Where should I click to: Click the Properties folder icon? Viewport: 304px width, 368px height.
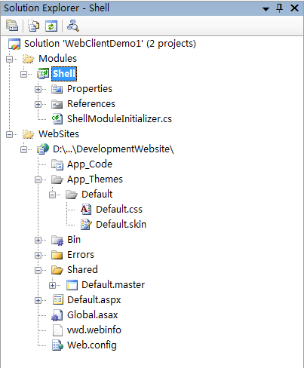point(57,89)
